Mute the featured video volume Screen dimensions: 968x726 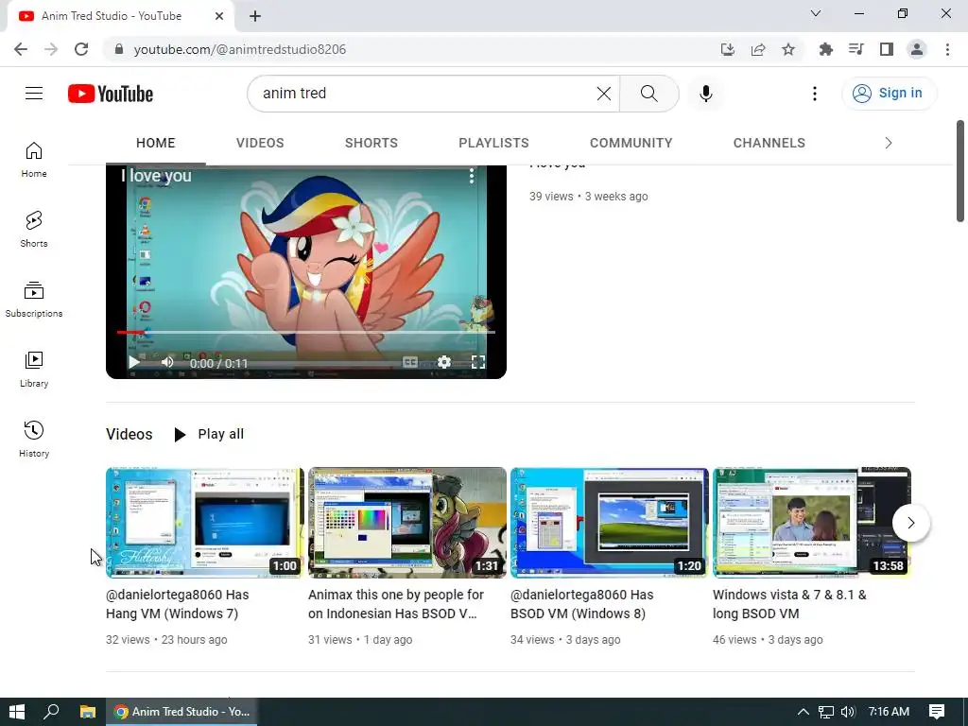[167, 362]
